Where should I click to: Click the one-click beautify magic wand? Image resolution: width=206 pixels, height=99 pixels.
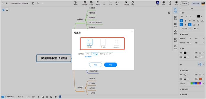pyautogui.click(x=126, y=3)
